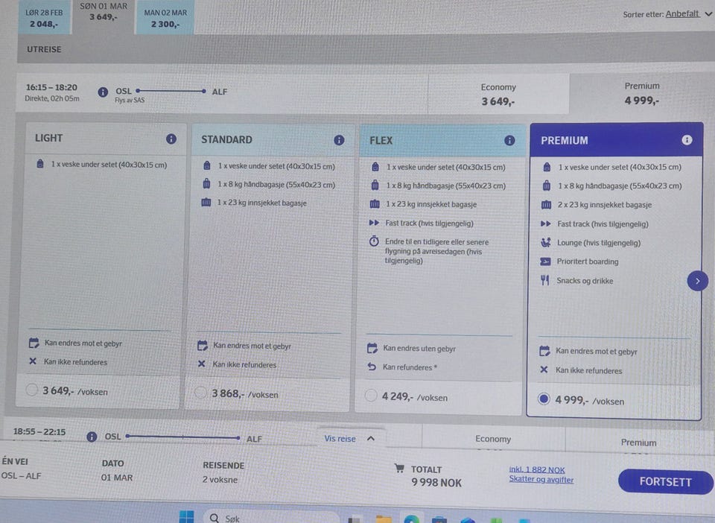Collapse flight details with Vis reise

coord(350,439)
